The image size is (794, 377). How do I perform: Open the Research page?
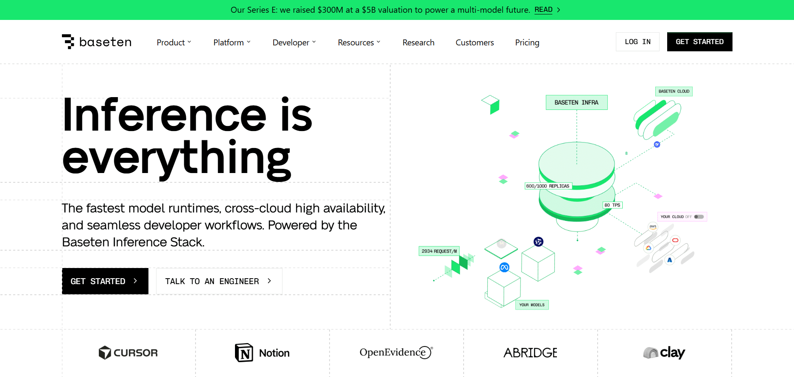pyautogui.click(x=419, y=42)
